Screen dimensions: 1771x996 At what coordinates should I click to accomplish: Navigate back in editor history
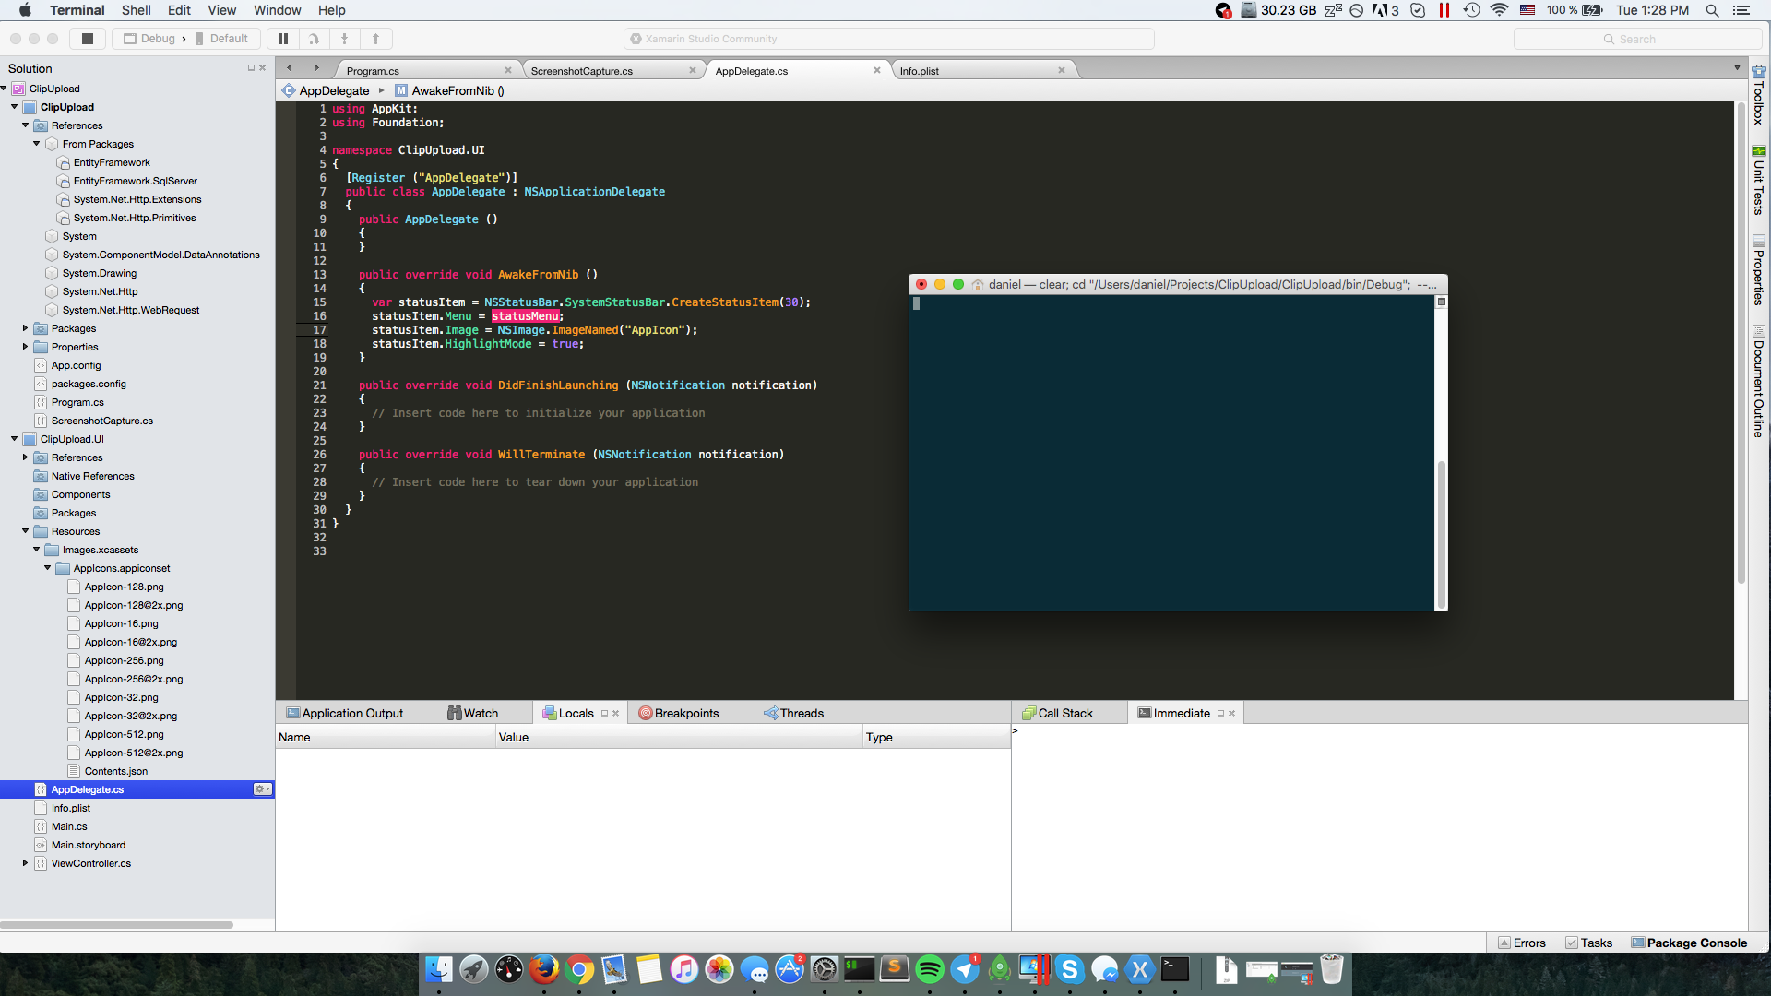[290, 68]
